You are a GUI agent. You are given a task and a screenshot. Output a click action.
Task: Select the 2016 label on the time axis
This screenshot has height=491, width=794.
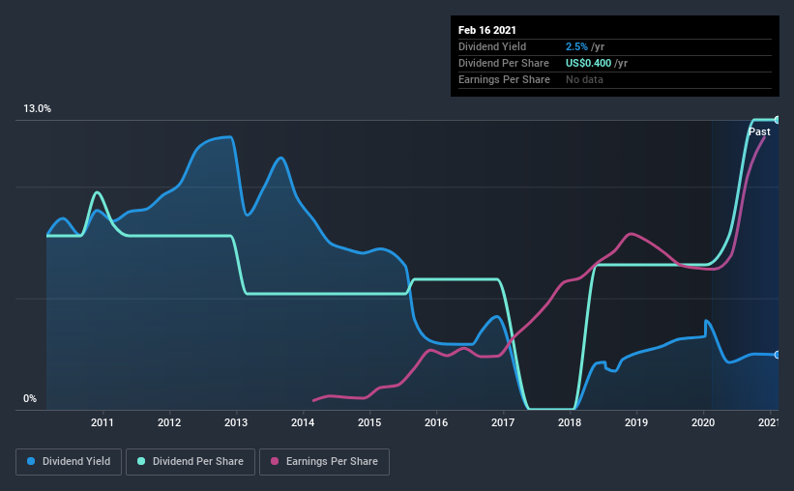[x=436, y=422]
